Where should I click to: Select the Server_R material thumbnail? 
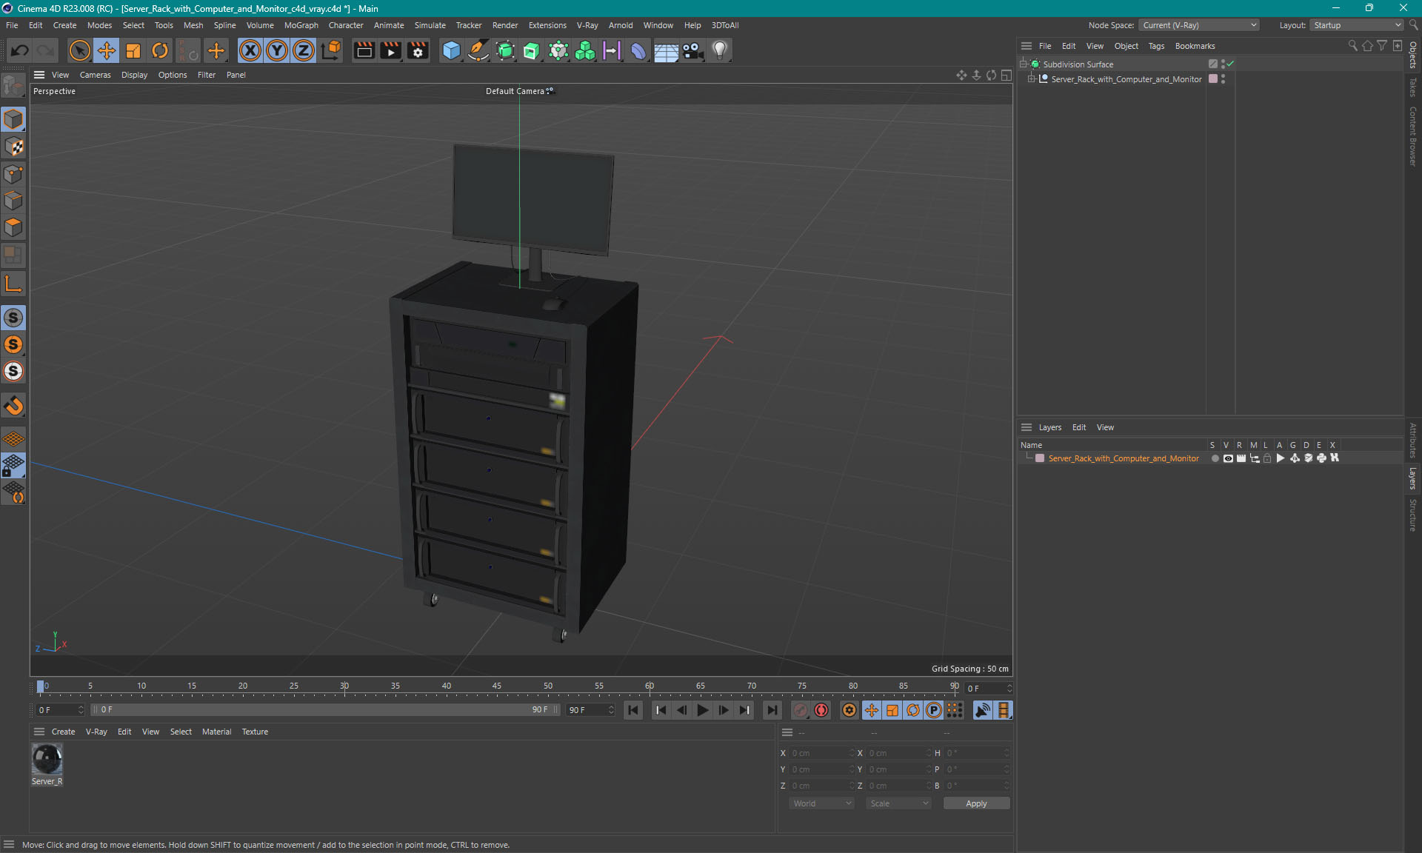click(47, 760)
